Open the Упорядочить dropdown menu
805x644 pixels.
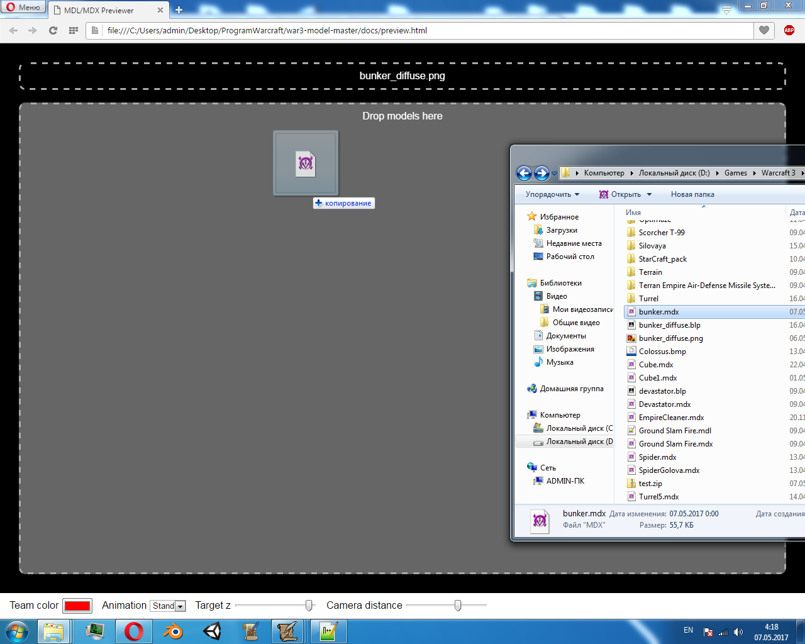[x=552, y=194]
